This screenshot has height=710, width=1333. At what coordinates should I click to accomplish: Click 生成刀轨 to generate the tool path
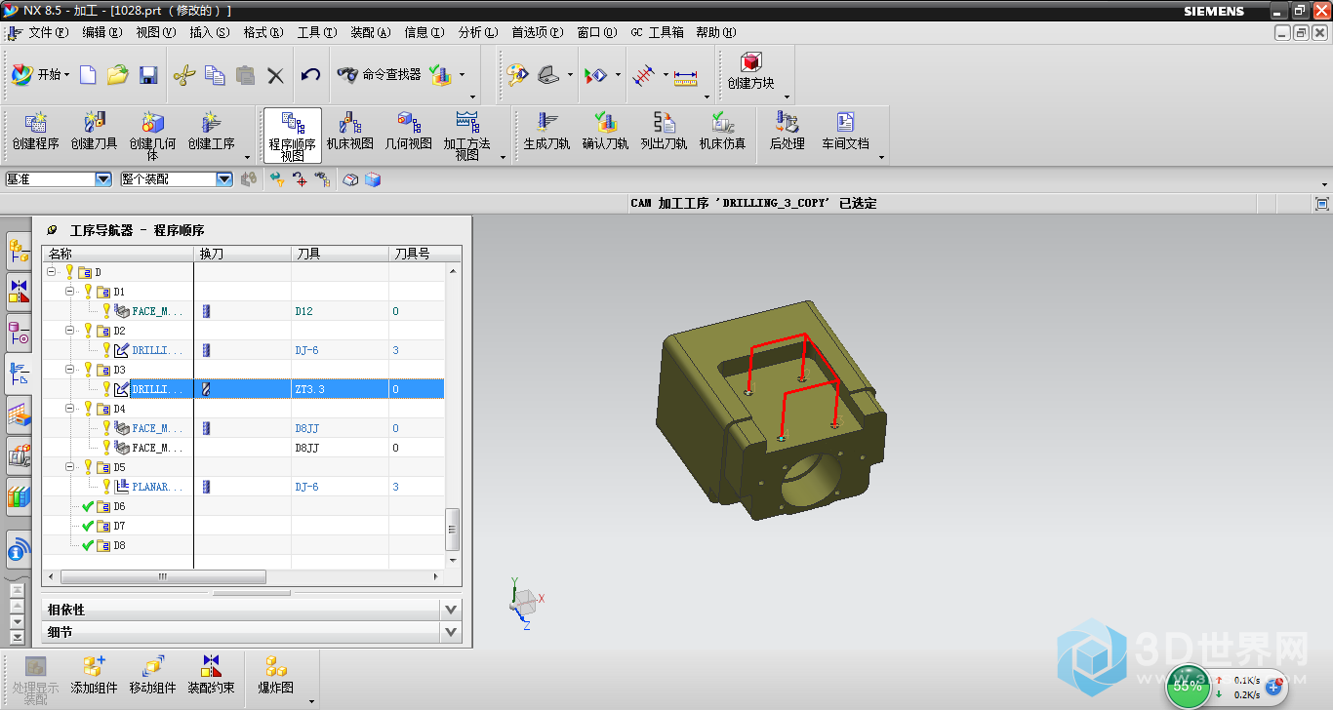(546, 132)
